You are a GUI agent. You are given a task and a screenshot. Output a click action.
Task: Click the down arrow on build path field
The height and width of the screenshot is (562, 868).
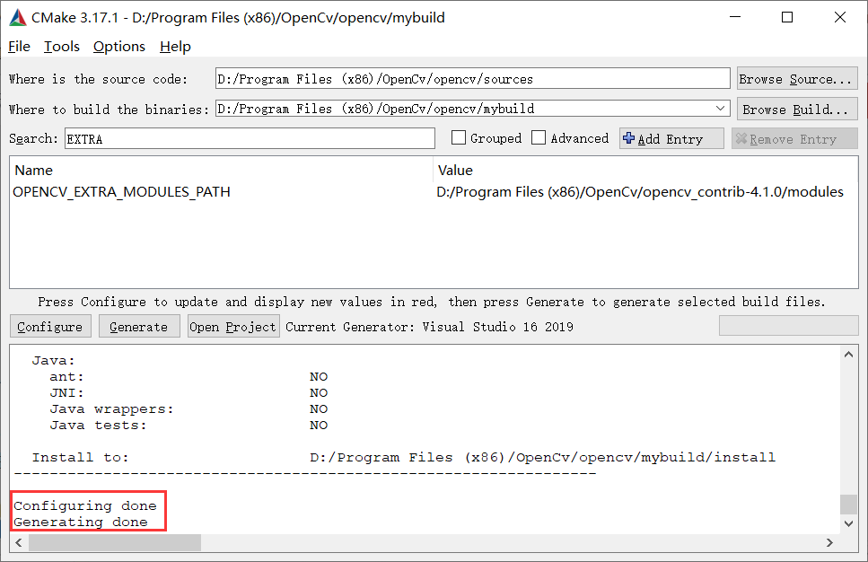[723, 108]
